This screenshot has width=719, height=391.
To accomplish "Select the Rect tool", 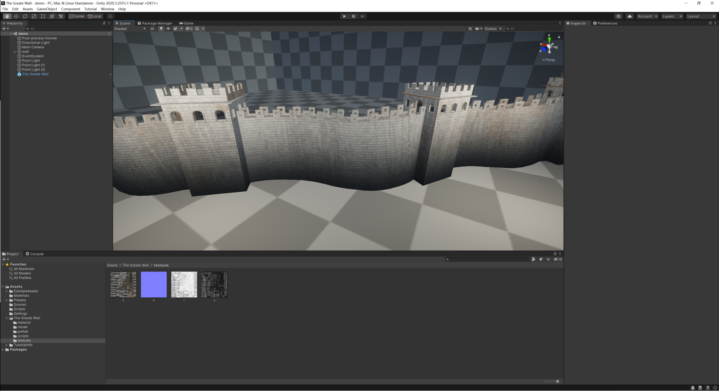I will (43, 16).
